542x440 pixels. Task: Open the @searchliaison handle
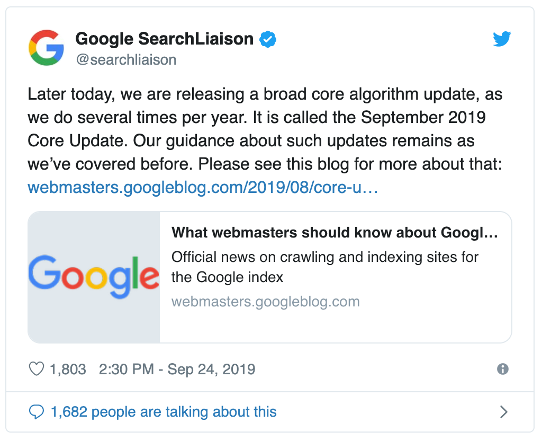coord(126,59)
